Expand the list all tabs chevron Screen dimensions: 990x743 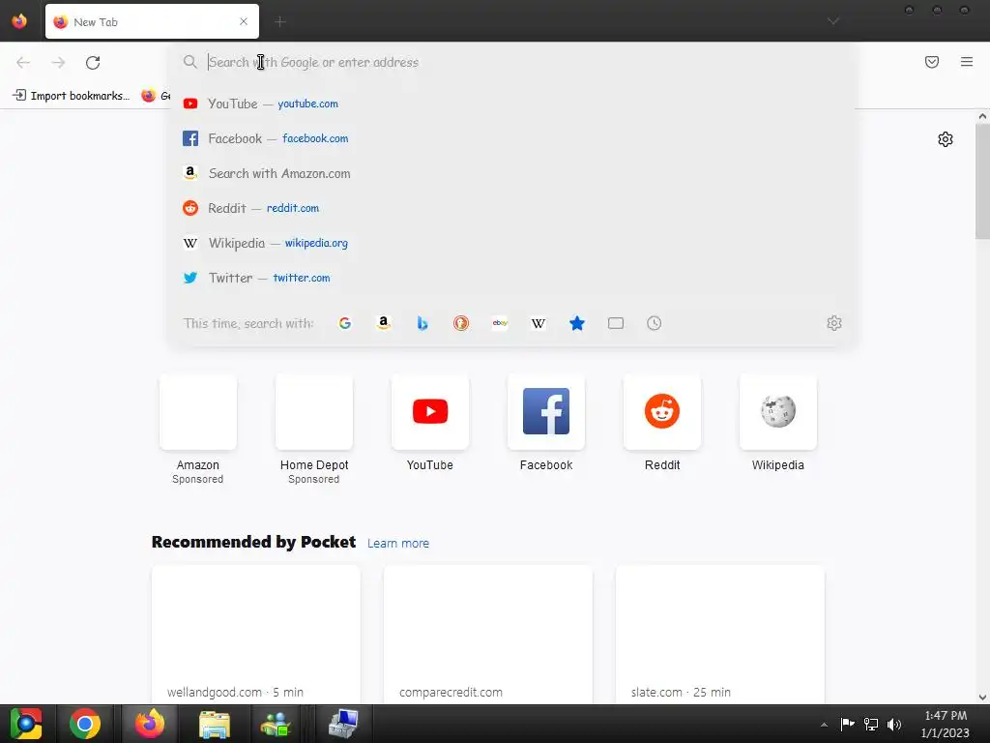[833, 21]
